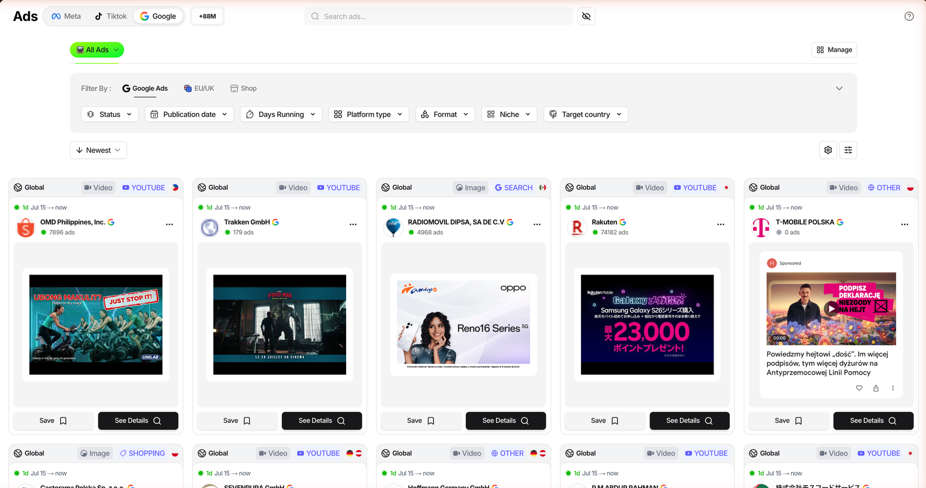Click Global globe label on Trakken card
Screen dimensions: 926x488
pyautogui.click(x=213, y=188)
